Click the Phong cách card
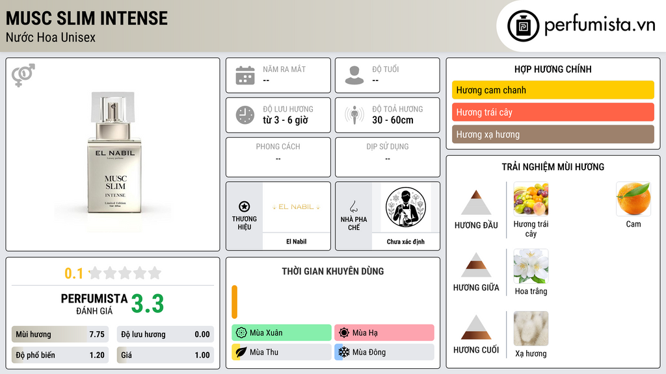This screenshot has width=666, height=374. tap(278, 157)
